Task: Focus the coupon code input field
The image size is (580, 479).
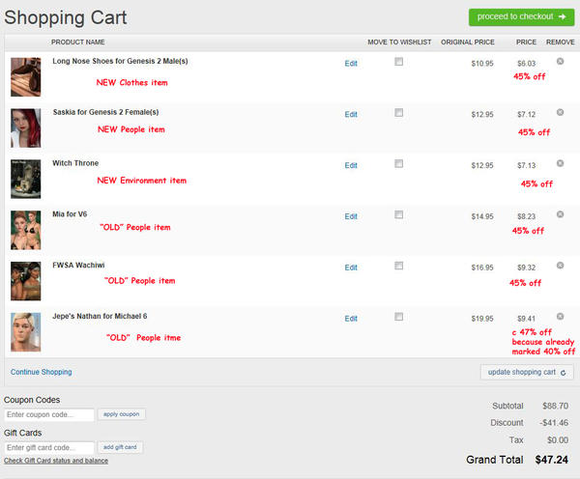Action: [49, 415]
